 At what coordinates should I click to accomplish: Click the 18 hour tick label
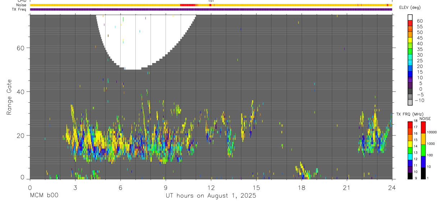coord(301,188)
